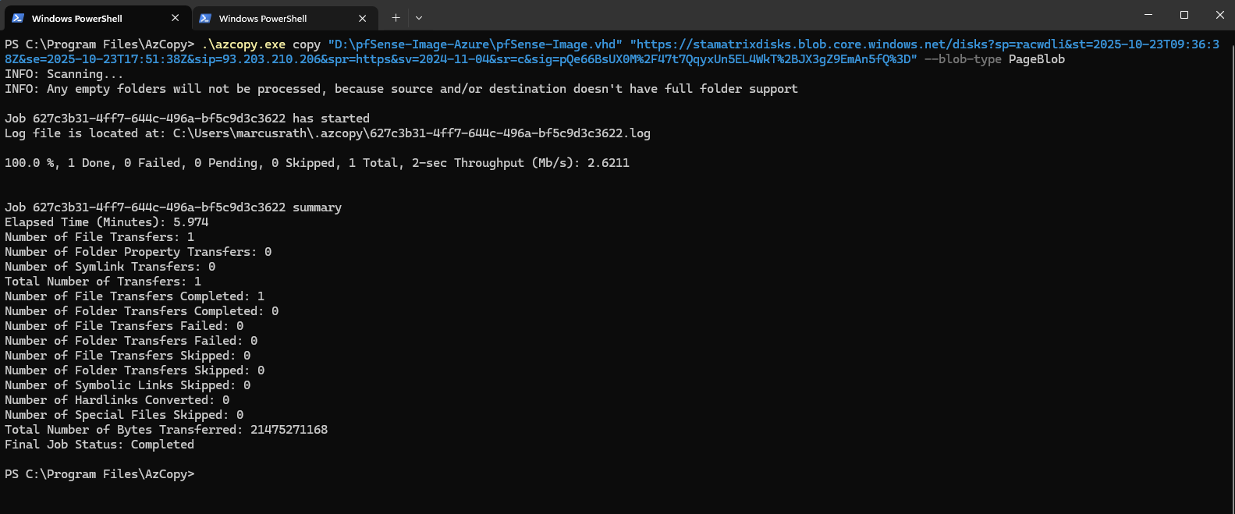Maximize the terminal window
Image resolution: width=1235 pixels, height=514 pixels.
click(1184, 15)
